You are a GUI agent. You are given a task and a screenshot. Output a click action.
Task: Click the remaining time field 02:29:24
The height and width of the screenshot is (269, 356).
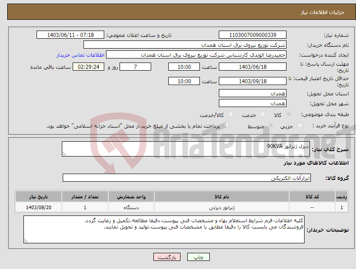pyautogui.click(x=88, y=67)
